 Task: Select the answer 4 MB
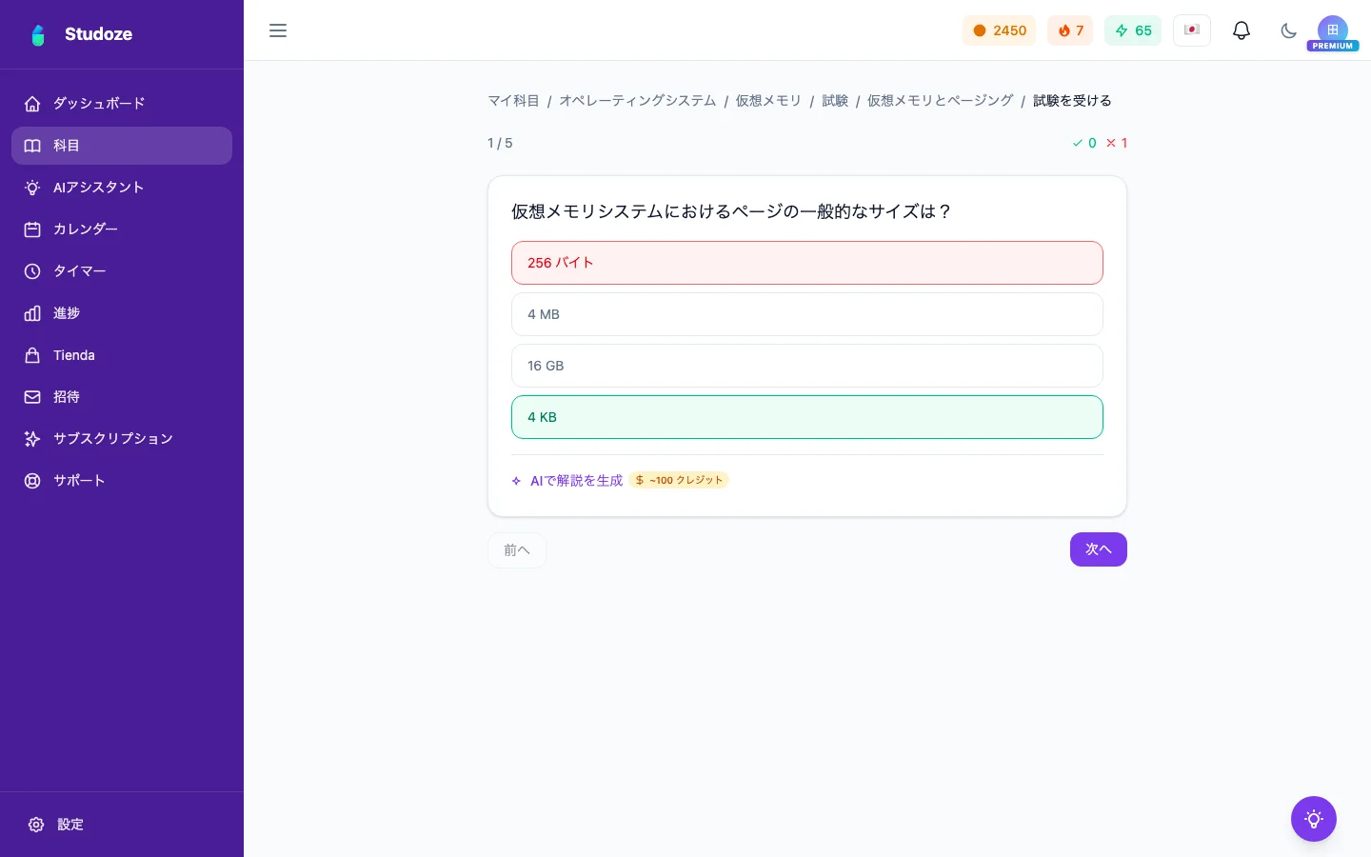(x=807, y=314)
